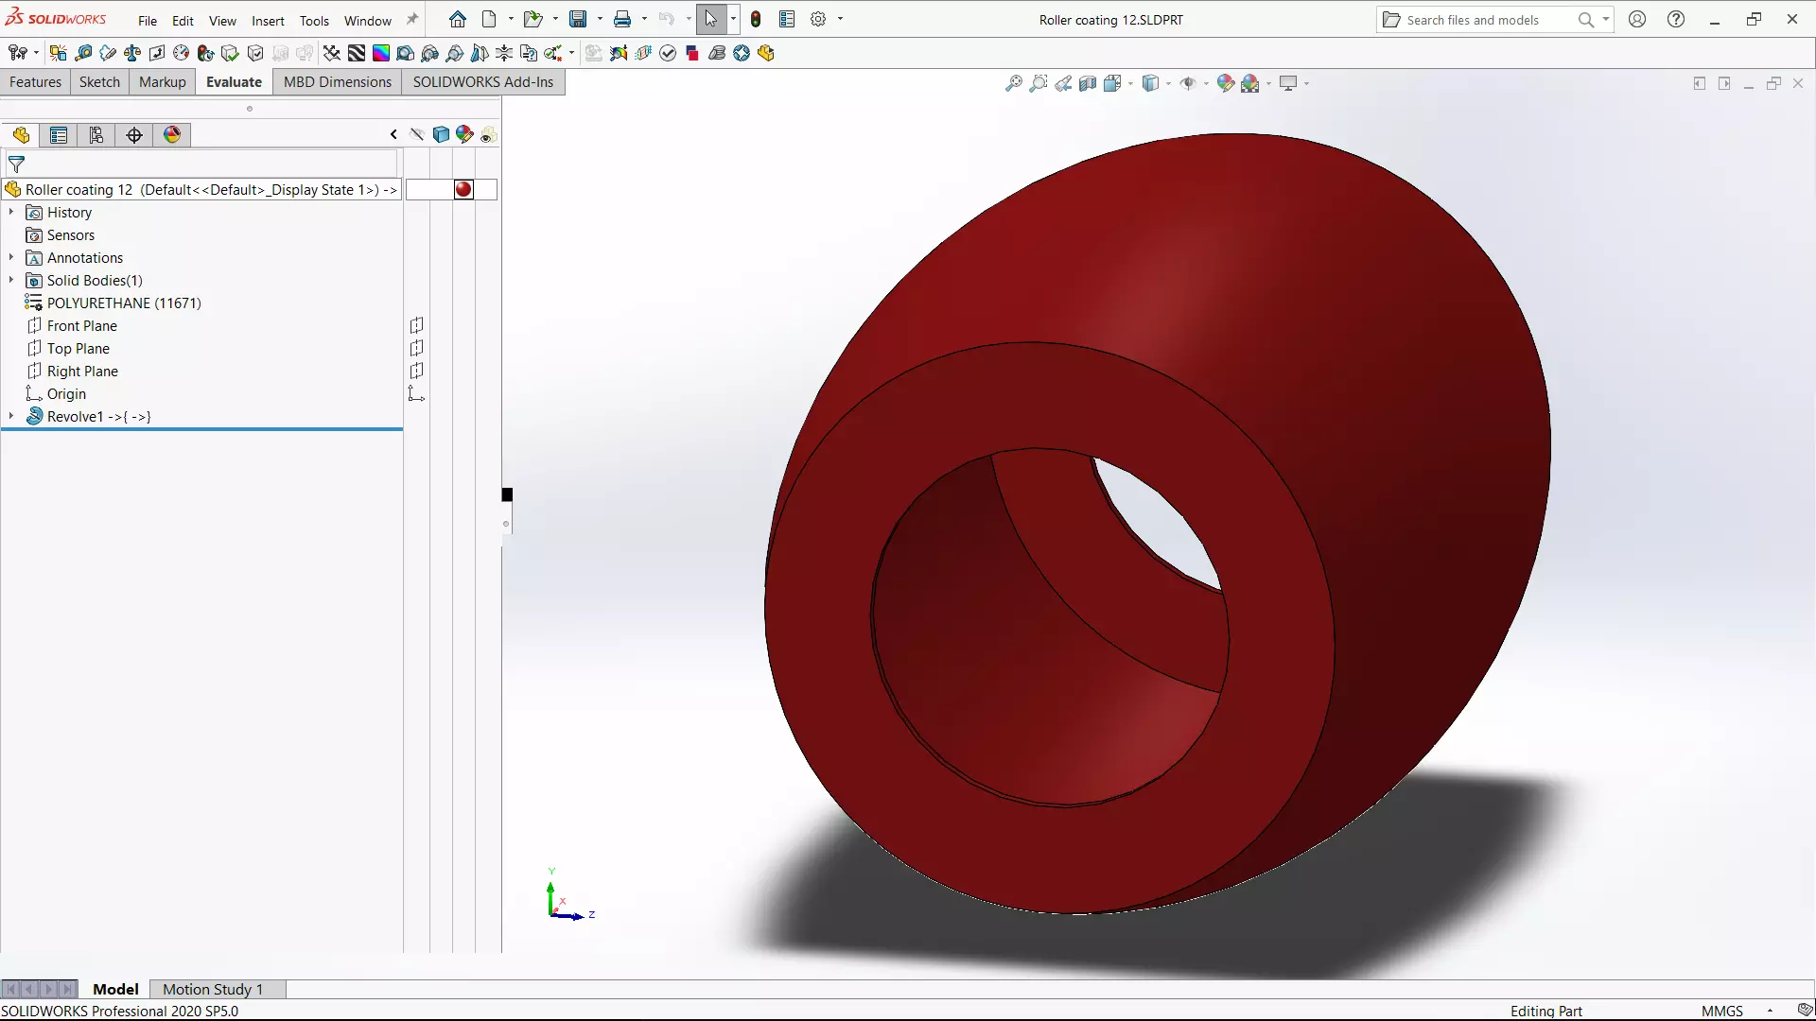Image resolution: width=1816 pixels, height=1021 pixels.
Task: Switch to the Sketch tab
Action: [99, 82]
